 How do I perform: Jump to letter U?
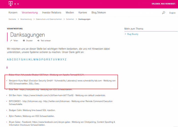pos(54,59)
